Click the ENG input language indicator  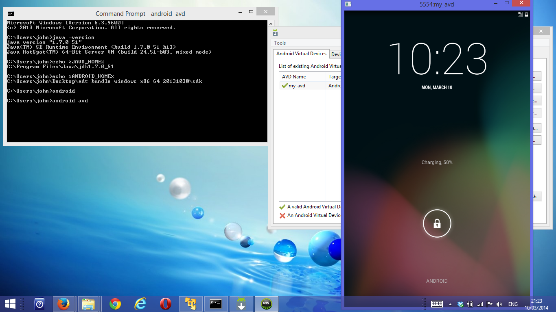513,304
